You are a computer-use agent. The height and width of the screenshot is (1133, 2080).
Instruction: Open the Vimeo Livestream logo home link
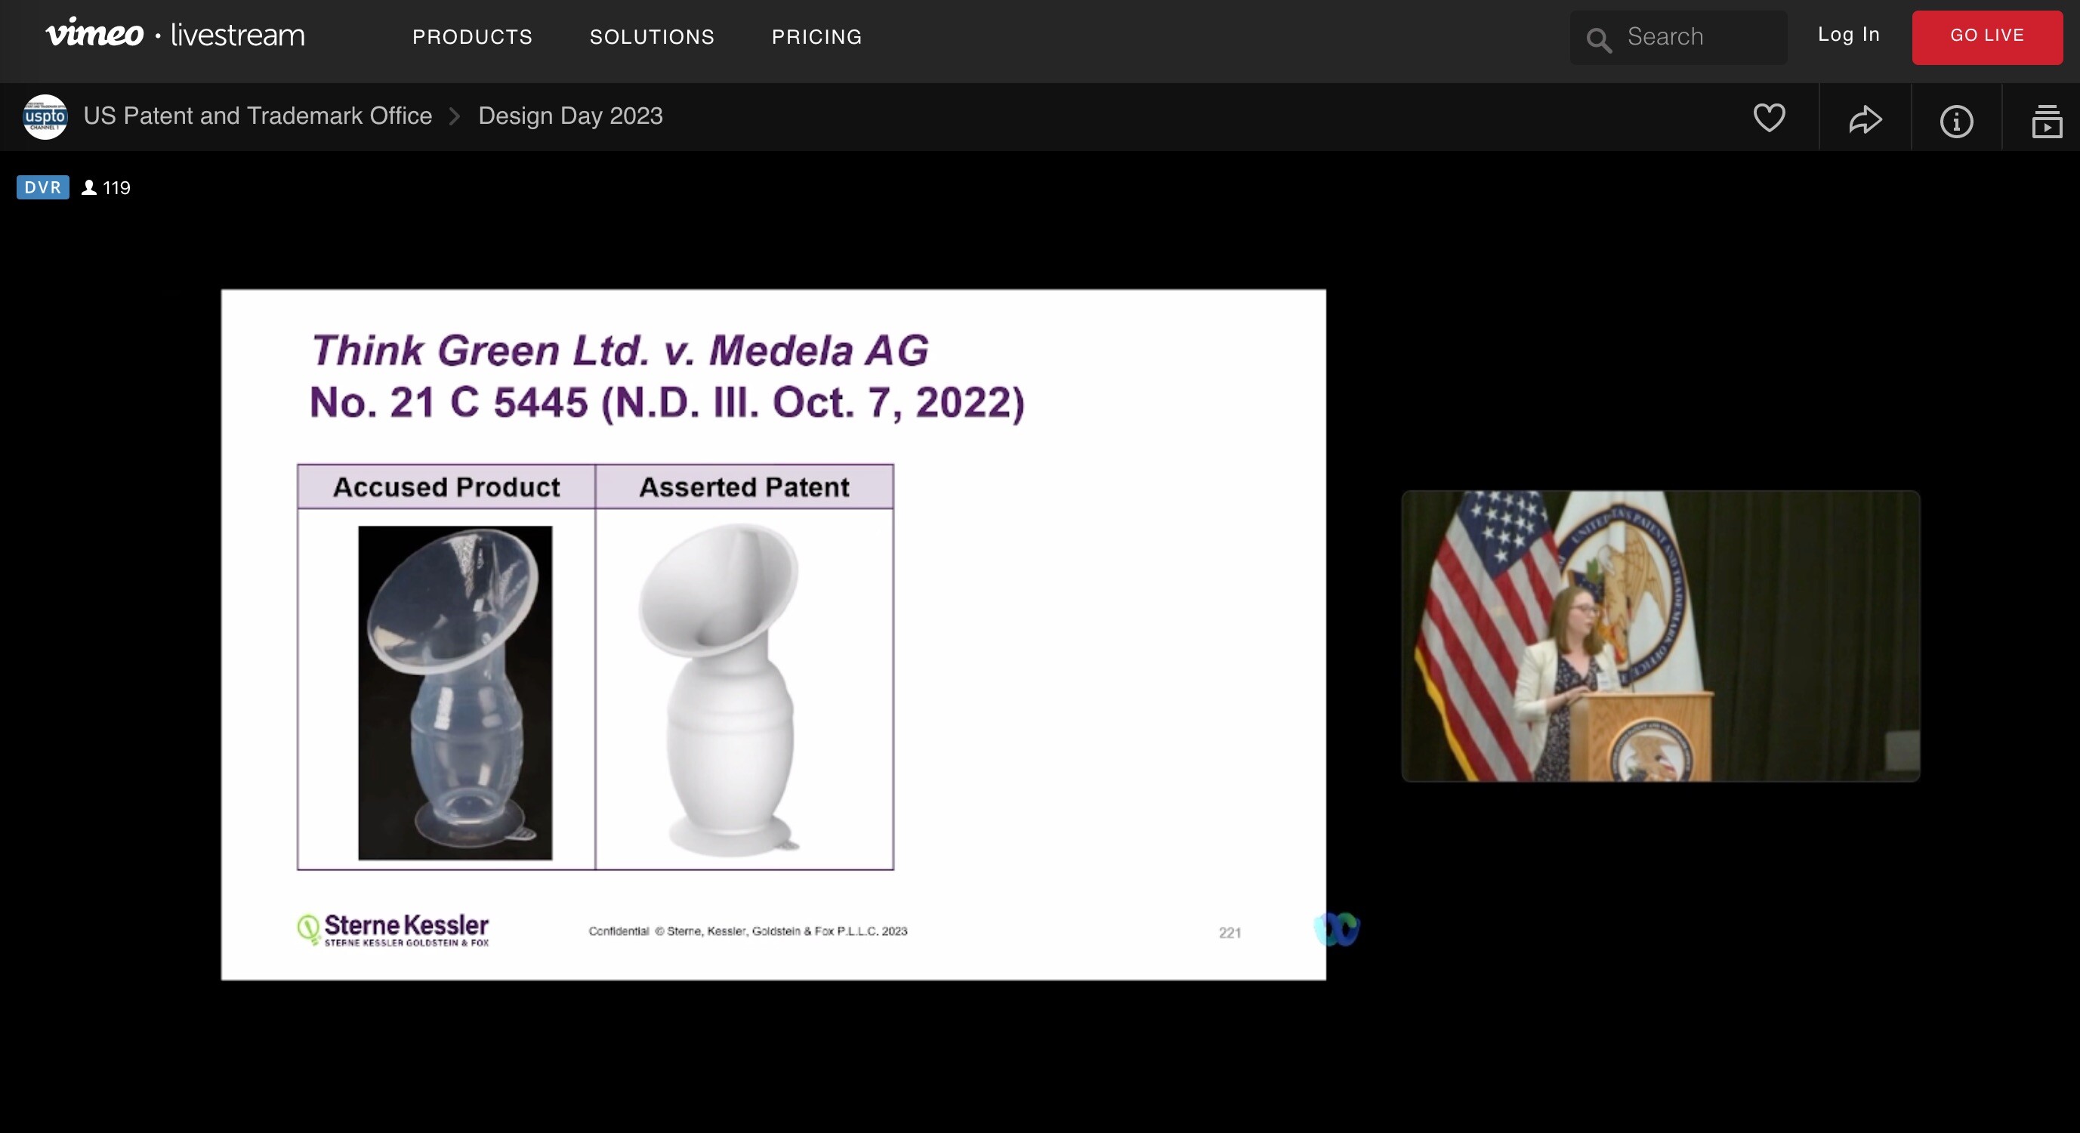coord(175,35)
